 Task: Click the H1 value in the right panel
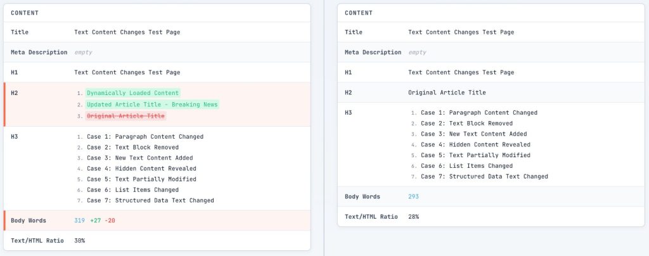[461, 72]
